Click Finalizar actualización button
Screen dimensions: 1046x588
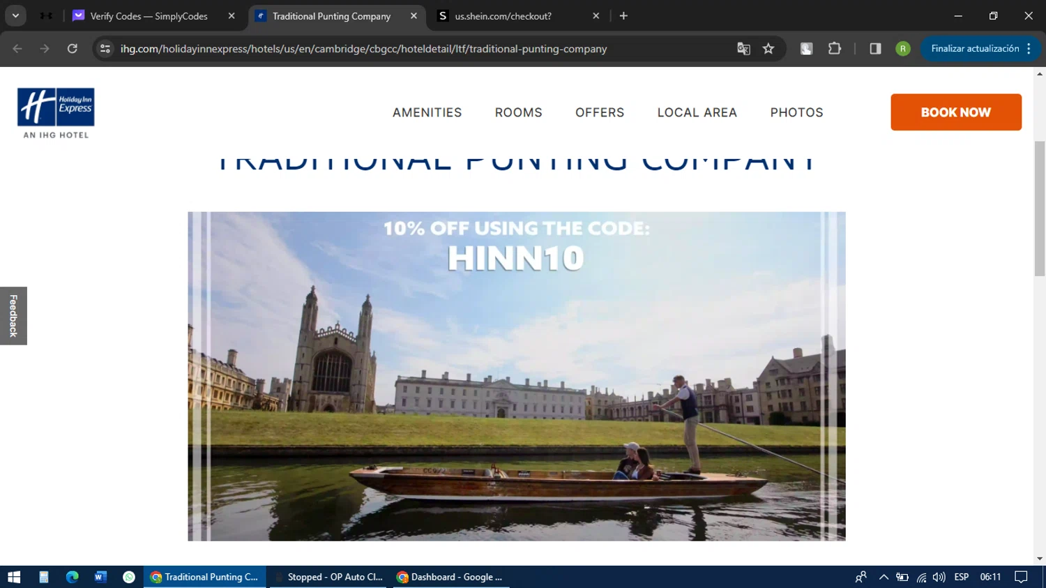pyautogui.click(x=975, y=49)
